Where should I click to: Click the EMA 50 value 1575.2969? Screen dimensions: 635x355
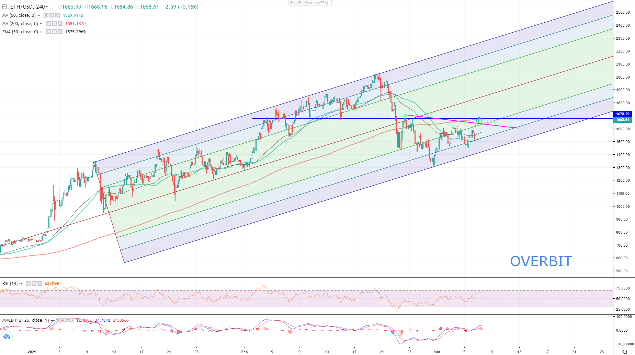[76, 32]
